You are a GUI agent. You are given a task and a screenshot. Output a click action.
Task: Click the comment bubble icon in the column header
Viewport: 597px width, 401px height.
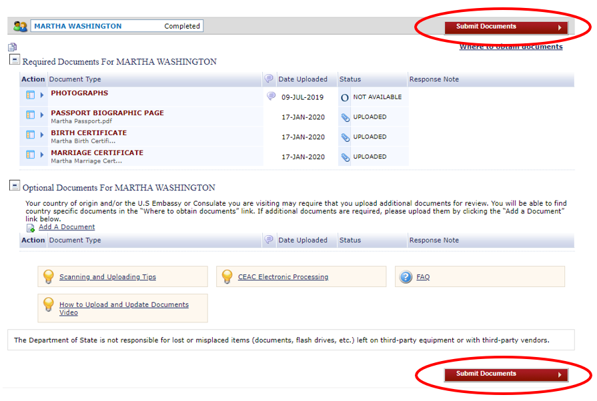(x=269, y=79)
